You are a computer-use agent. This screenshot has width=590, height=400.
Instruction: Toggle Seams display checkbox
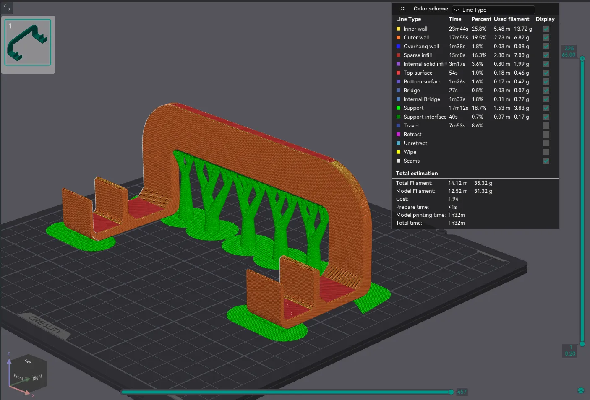(x=546, y=161)
